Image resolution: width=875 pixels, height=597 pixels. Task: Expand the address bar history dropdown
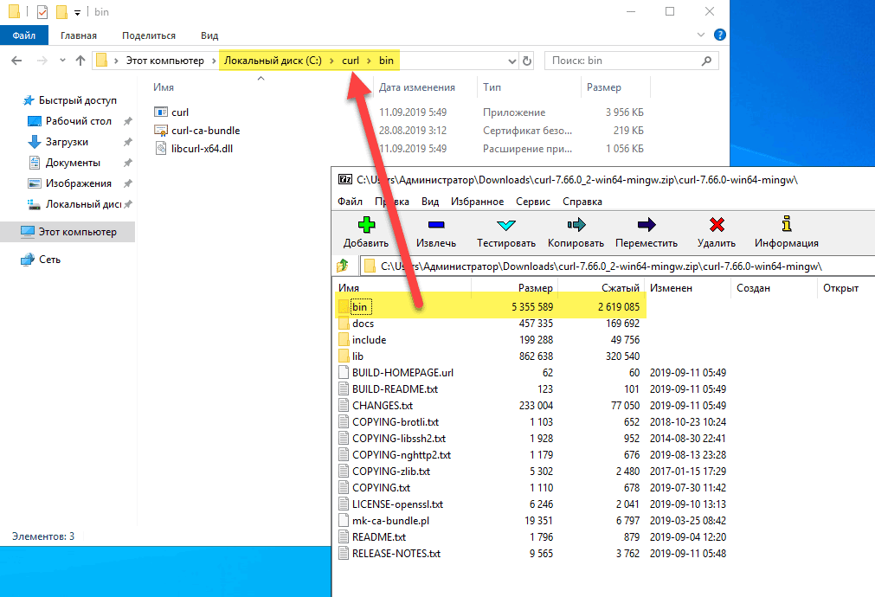point(511,61)
